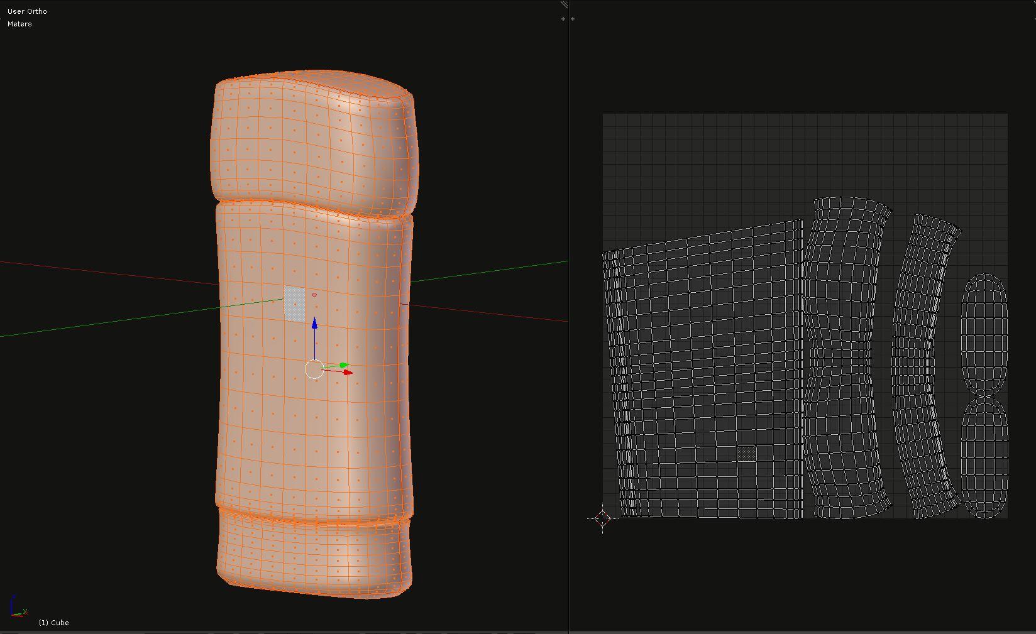Click the "User Ortho" view label
The image size is (1036, 634).
coord(27,11)
